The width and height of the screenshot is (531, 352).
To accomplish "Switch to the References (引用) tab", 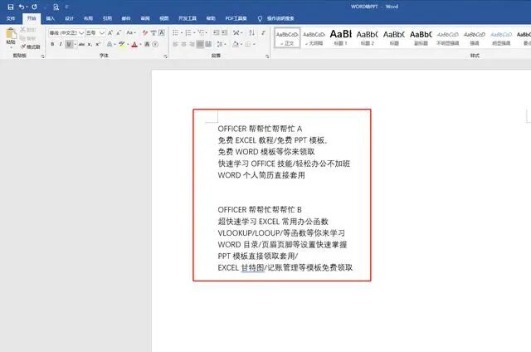I will tap(107, 18).
